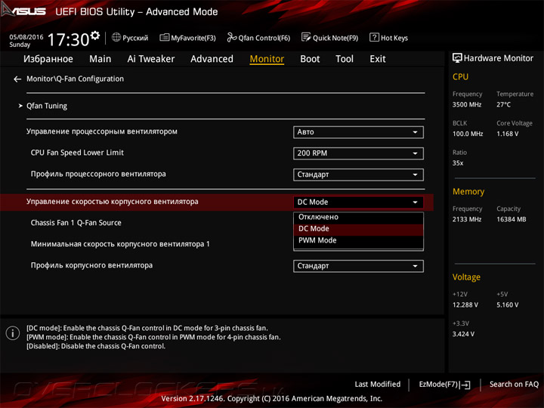Select Управление скоростью корпусного вентилятора label
Screen dimensions: 544x408
113,202
